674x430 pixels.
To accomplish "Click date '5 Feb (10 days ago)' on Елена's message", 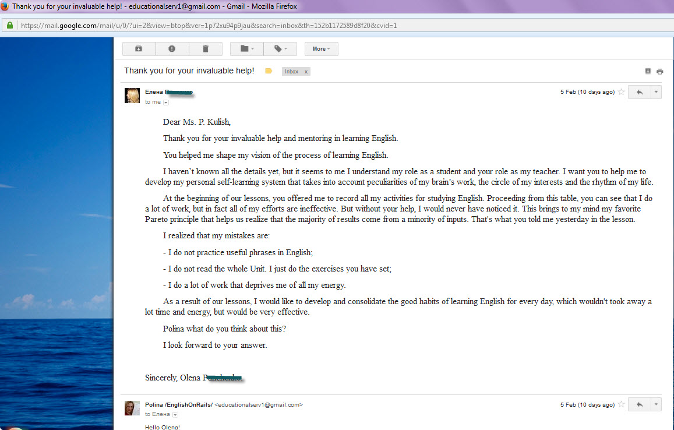I will point(587,92).
